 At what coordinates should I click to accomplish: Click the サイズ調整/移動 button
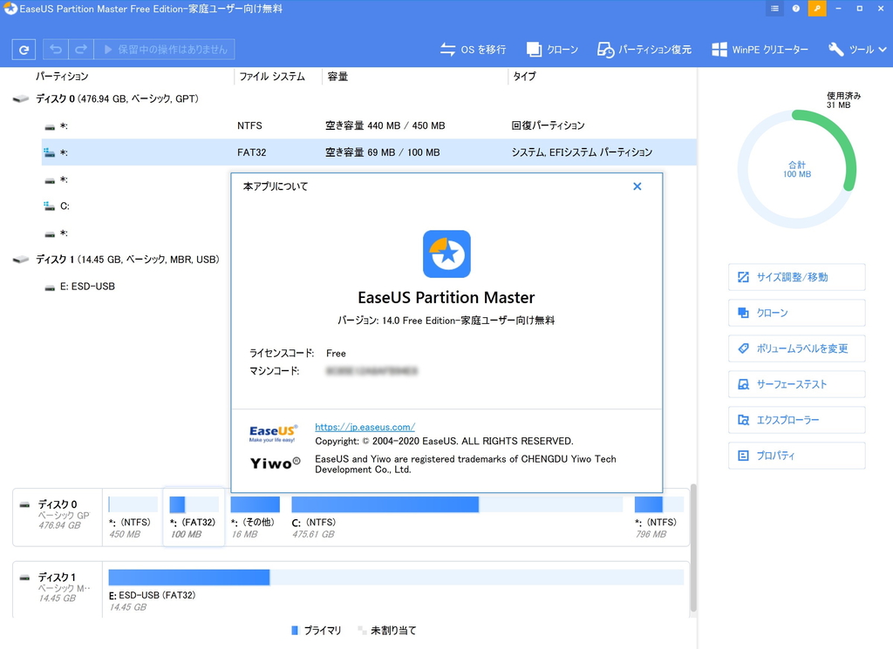coord(796,277)
